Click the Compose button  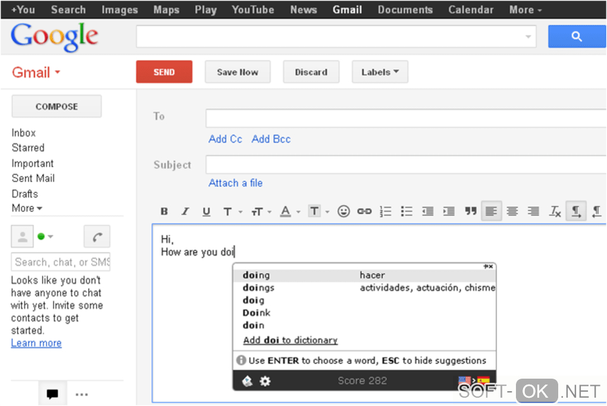57,106
